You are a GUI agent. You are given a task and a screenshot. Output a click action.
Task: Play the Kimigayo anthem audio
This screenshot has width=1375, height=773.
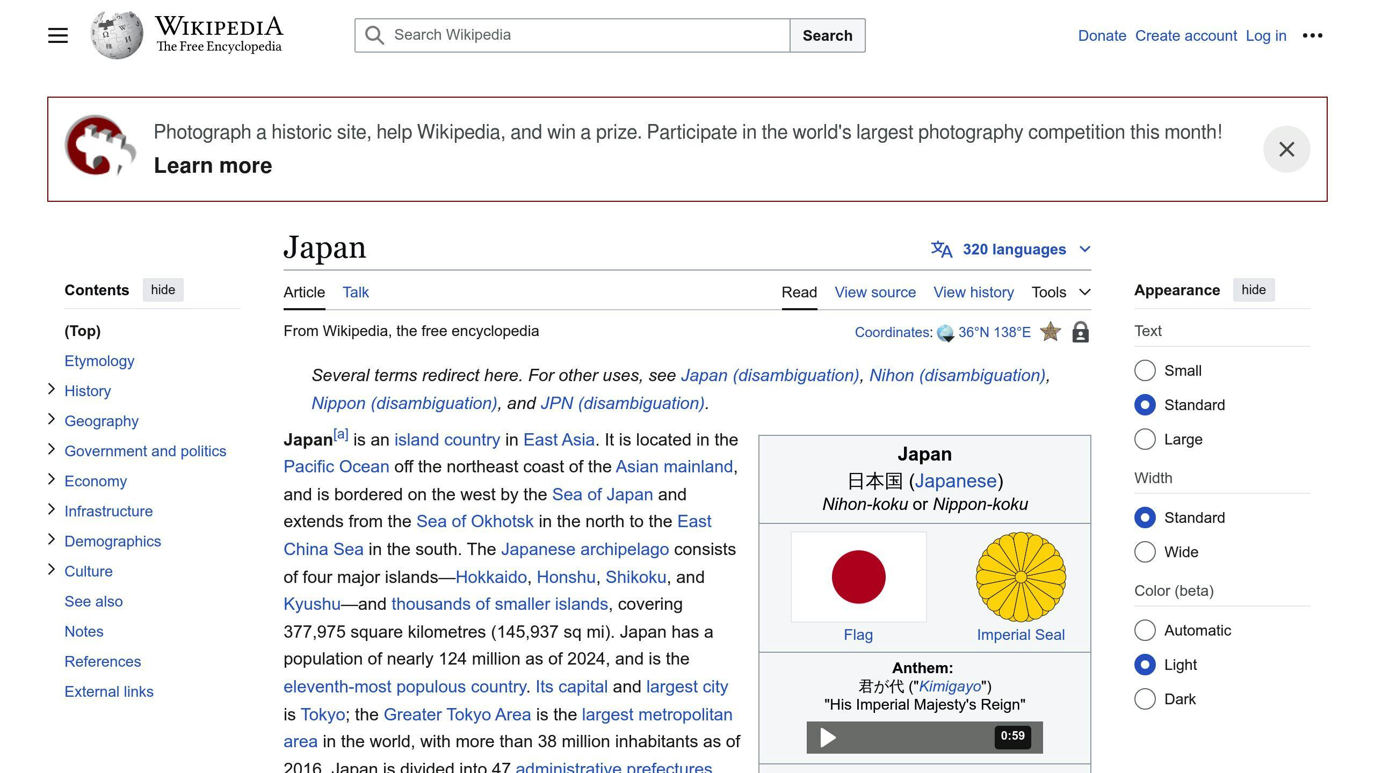[x=828, y=737]
